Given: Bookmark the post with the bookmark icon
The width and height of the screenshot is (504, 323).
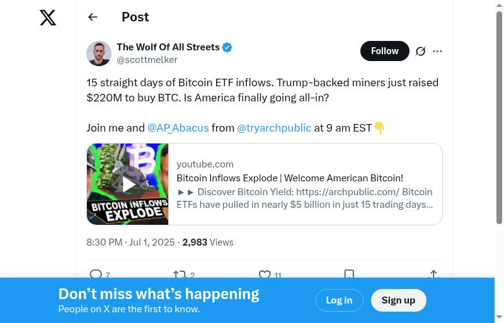Looking at the screenshot, I should tap(349, 275).
